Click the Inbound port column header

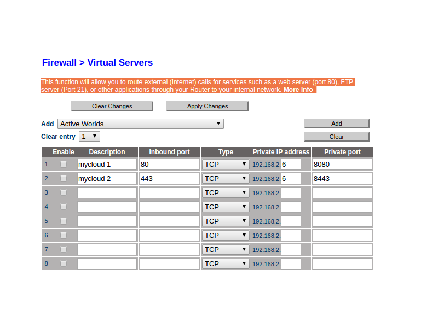[169, 152]
